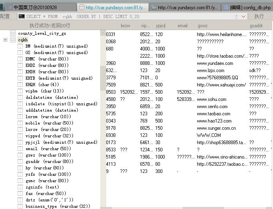Click the sdk?? cell in gsaddr column

(255, 70)
